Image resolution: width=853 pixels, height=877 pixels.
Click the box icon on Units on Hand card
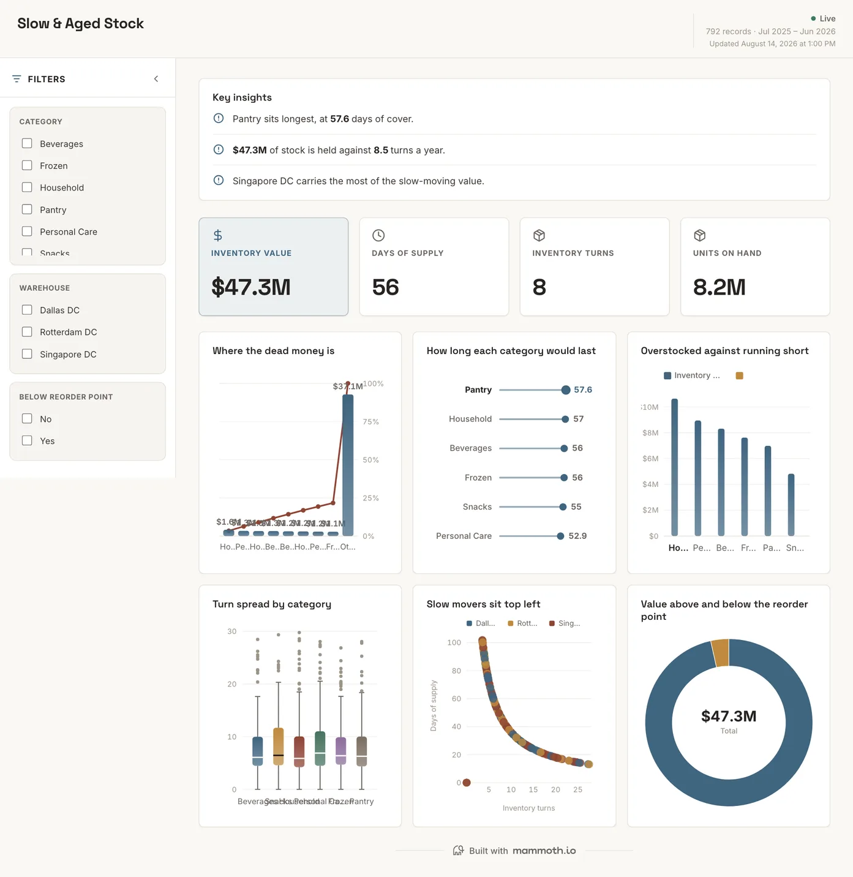[x=700, y=235]
